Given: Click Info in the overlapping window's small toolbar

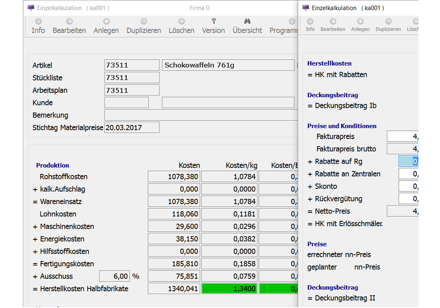Looking at the screenshot, I should coord(310,25).
